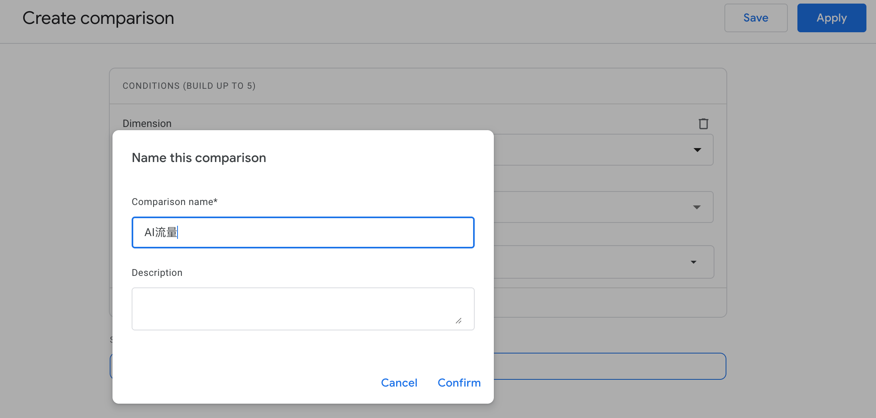Click the Description label above the textarea
Viewport: 876px width, 418px height.
pos(157,272)
